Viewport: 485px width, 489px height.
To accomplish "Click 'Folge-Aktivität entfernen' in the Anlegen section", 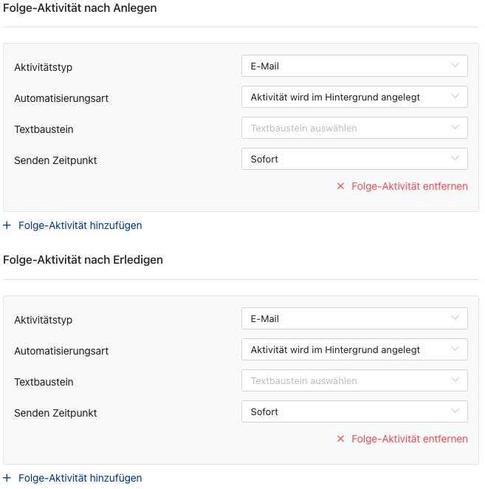I will coord(409,186).
